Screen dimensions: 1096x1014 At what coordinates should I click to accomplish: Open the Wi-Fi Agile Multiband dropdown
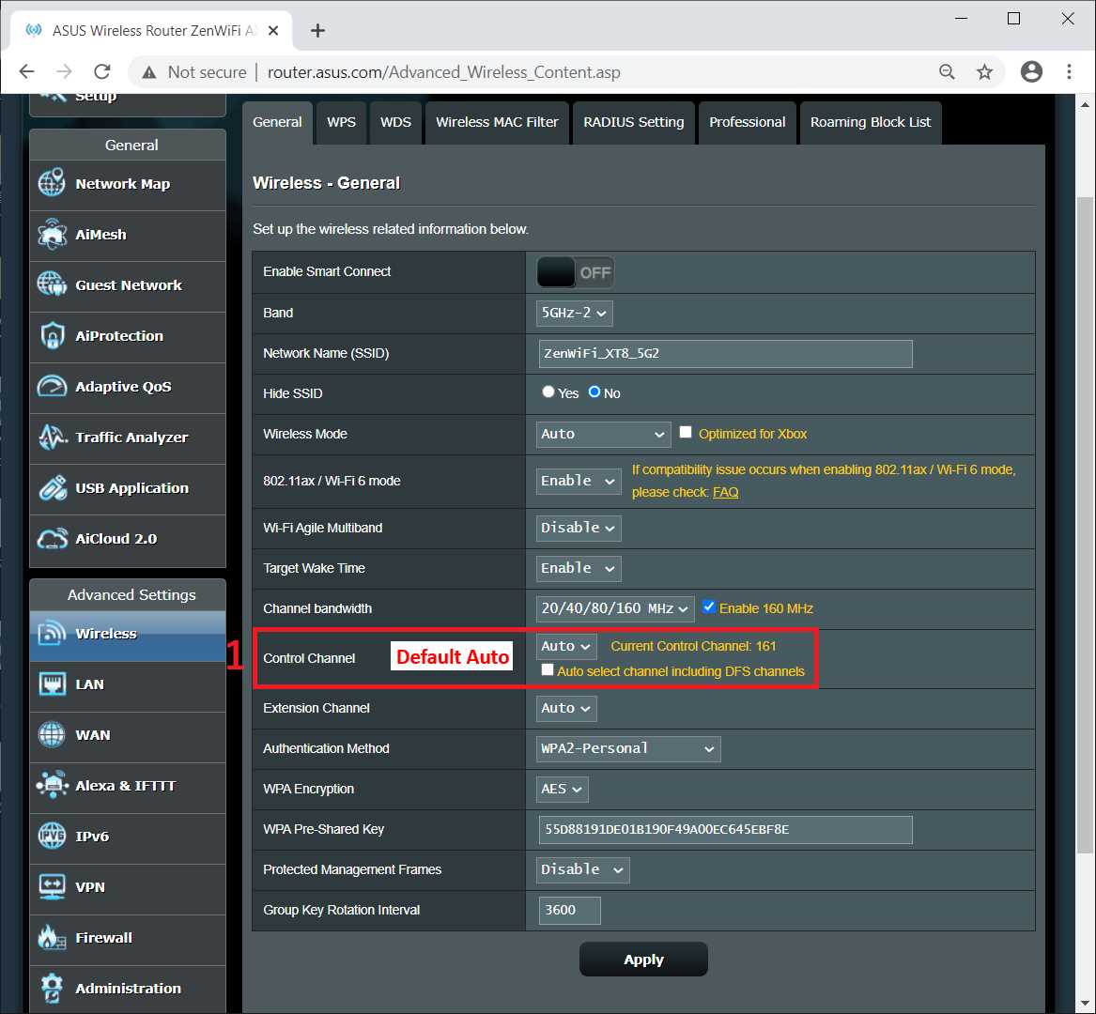pos(579,528)
